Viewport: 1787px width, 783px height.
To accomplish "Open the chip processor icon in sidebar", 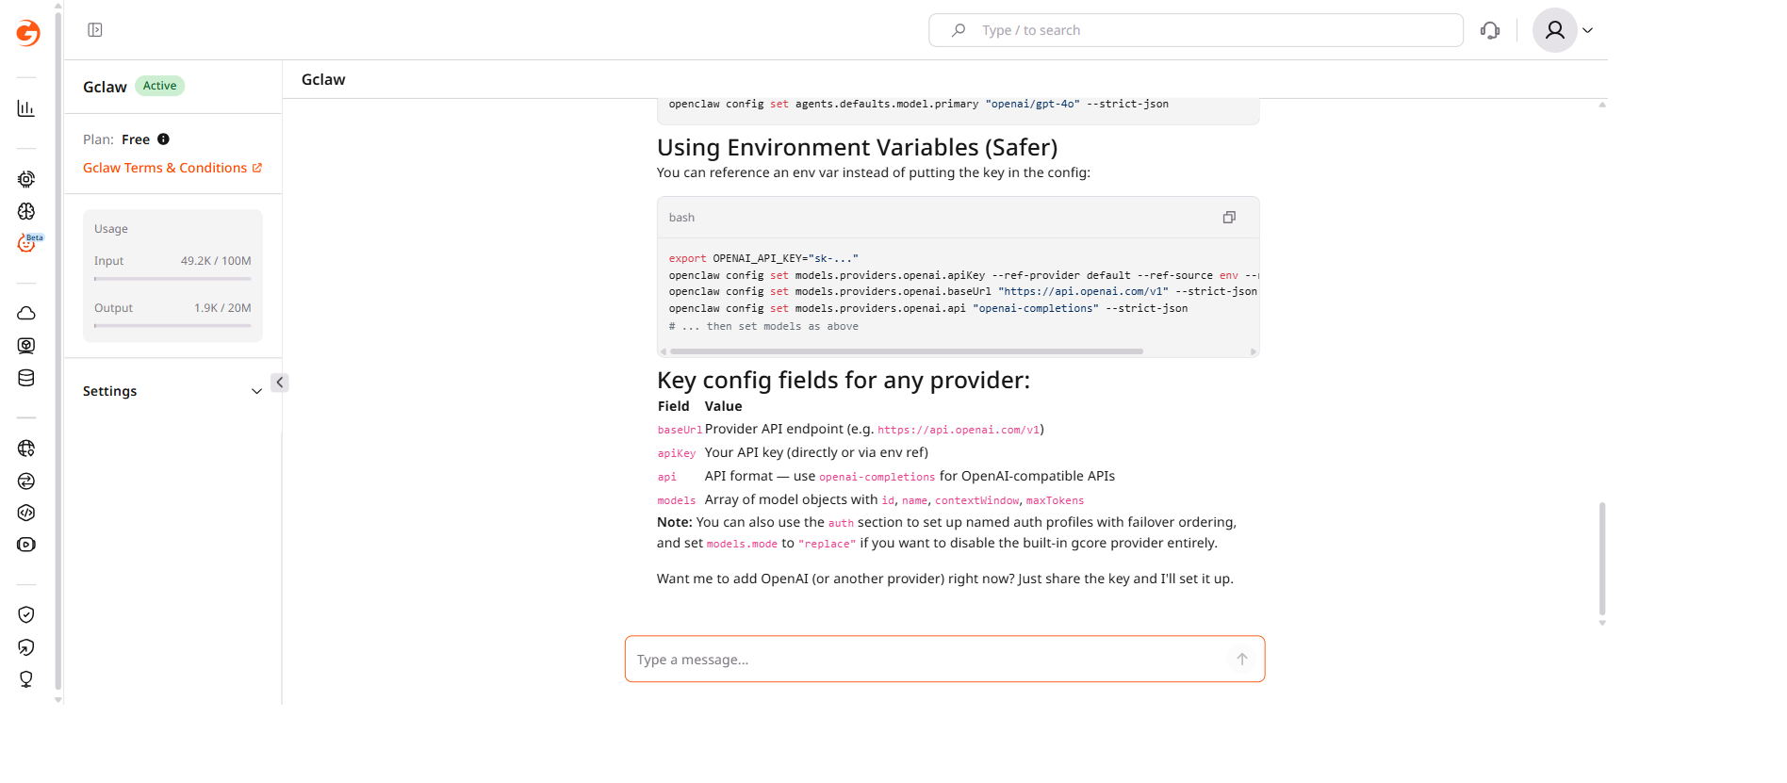I will tap(26, 179).
